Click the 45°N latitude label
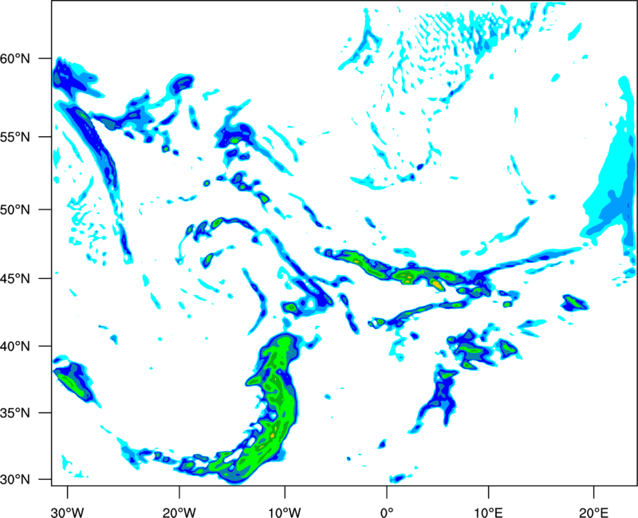Viewport: 638px width, 518px height. 15,278
